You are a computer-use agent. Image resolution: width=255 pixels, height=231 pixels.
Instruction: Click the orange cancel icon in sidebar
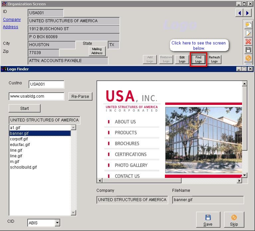[x=248, y=58]
